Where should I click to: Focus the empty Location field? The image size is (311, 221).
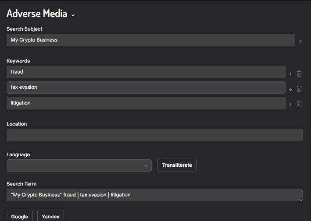[154, 135]
